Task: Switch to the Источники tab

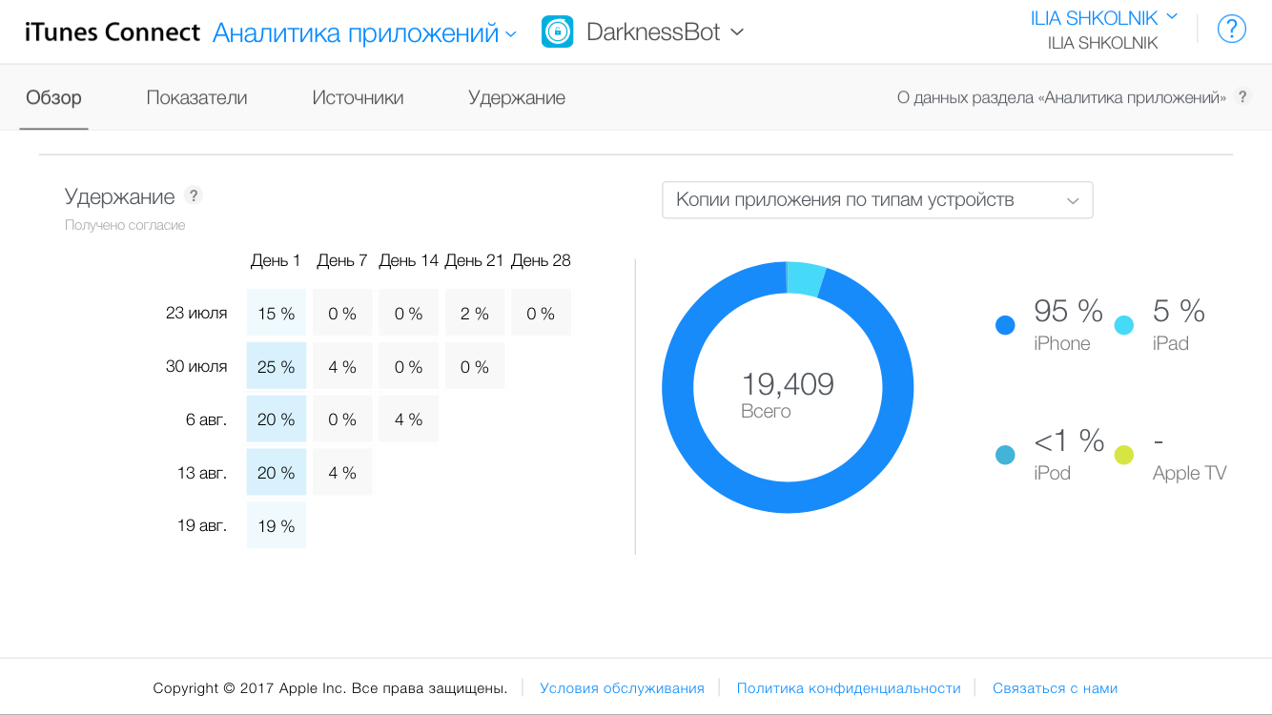Action: pos(358,97)
